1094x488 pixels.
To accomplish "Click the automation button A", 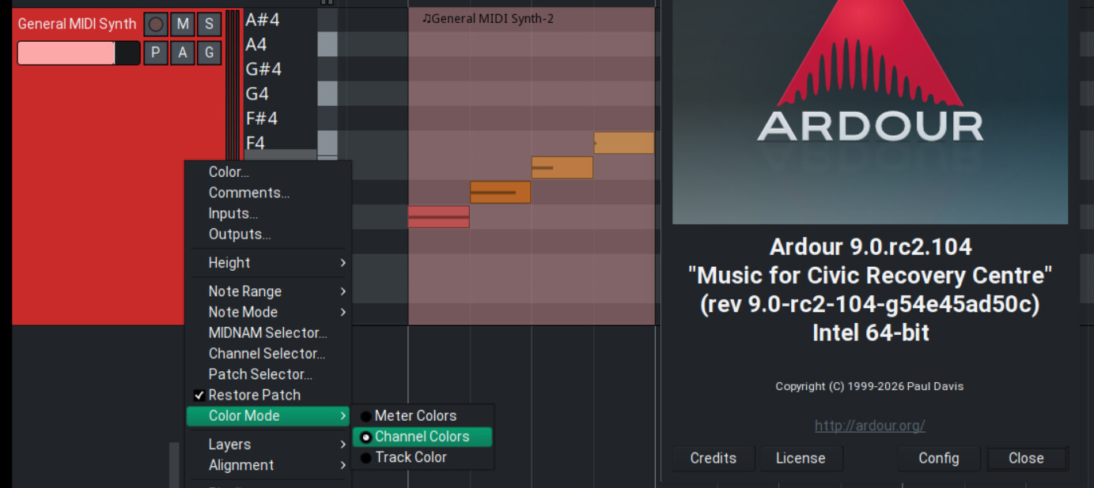I will point(183,53).
